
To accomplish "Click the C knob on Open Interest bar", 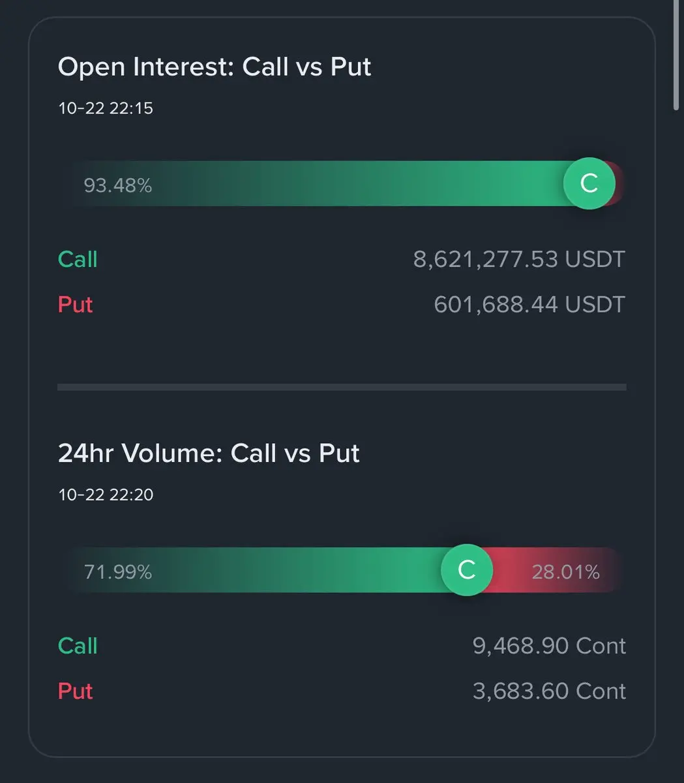I will coord(589,183).
